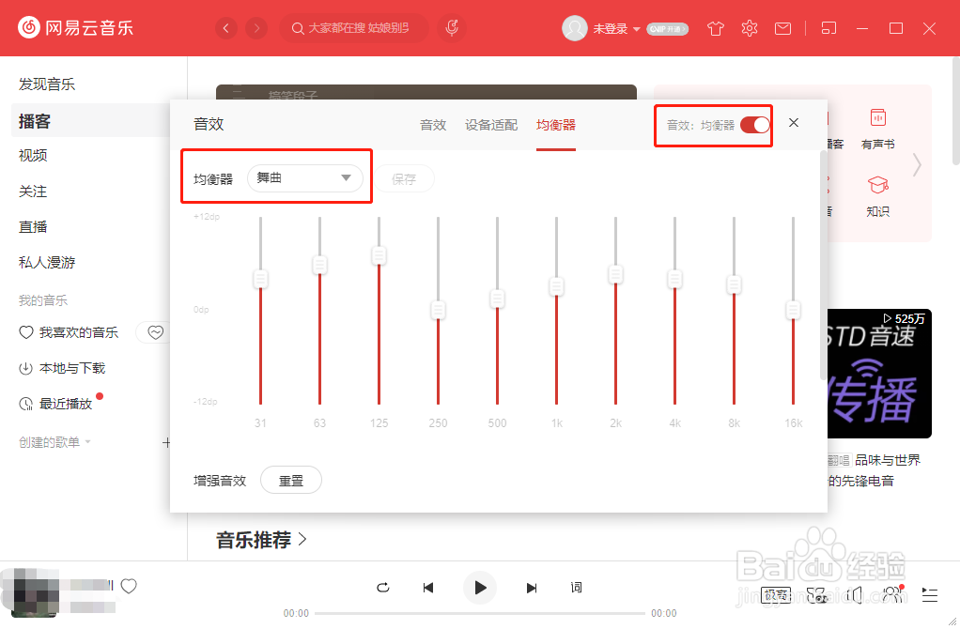Select the 均衡器 tab
This screenshot has height=629, width=960.
point(556,125)
